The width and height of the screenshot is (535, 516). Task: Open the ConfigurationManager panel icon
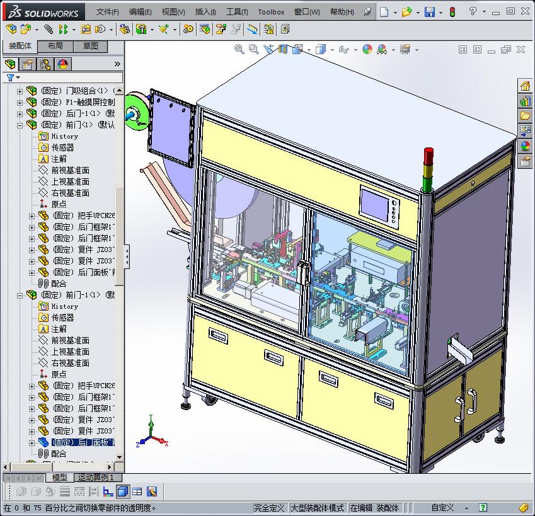click(45, 64)
